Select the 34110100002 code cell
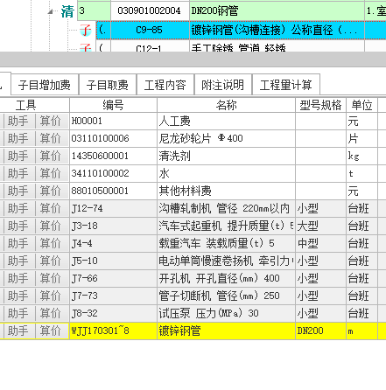Image resolution: width=386 pixels, height=390 pixels. click(x=113, y=174)
